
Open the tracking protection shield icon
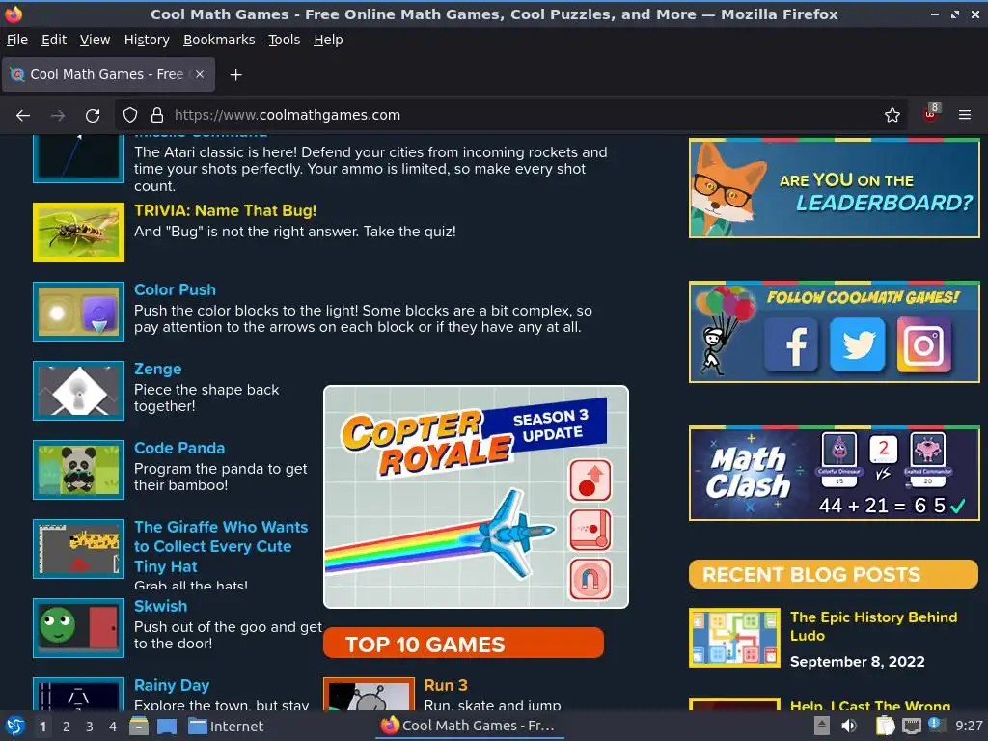click(130, 116)
